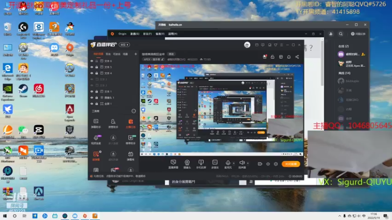Open the 视频连麦 tool
The width and height of the screenshot is (392, 220).
96,140
